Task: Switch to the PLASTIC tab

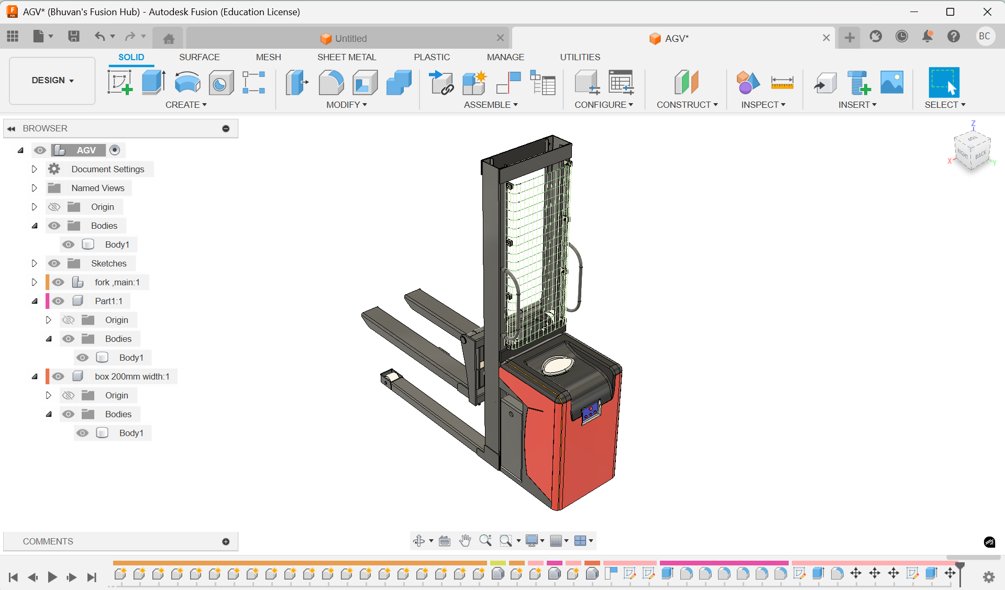Action: pyautogui.click(x=432, y=57)
